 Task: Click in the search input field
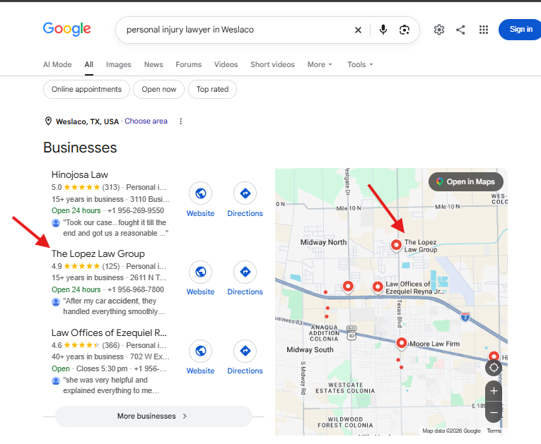click(x=238, y=30)
